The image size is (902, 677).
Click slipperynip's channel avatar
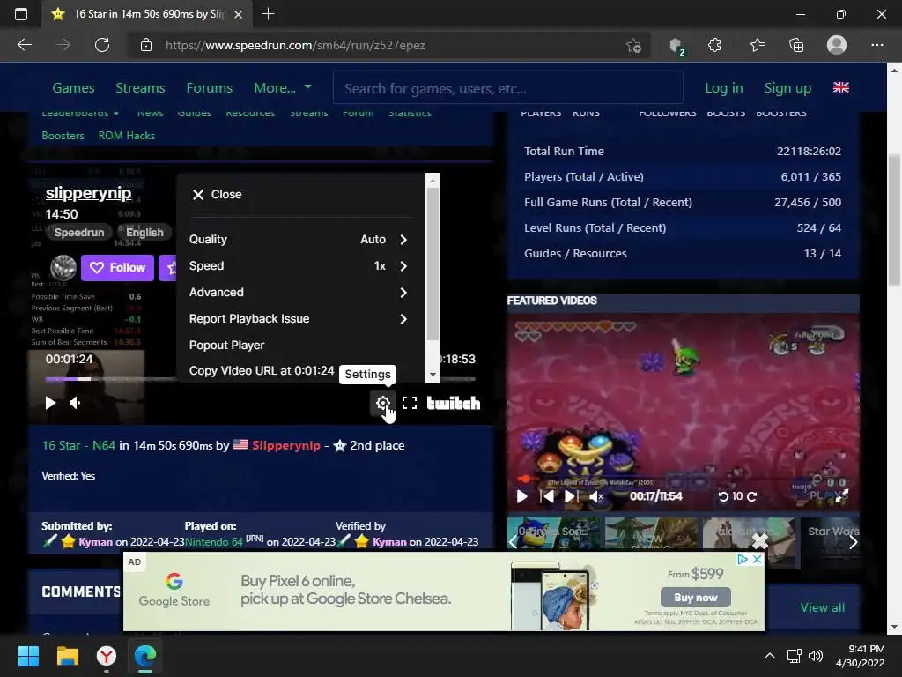(63, 268)
